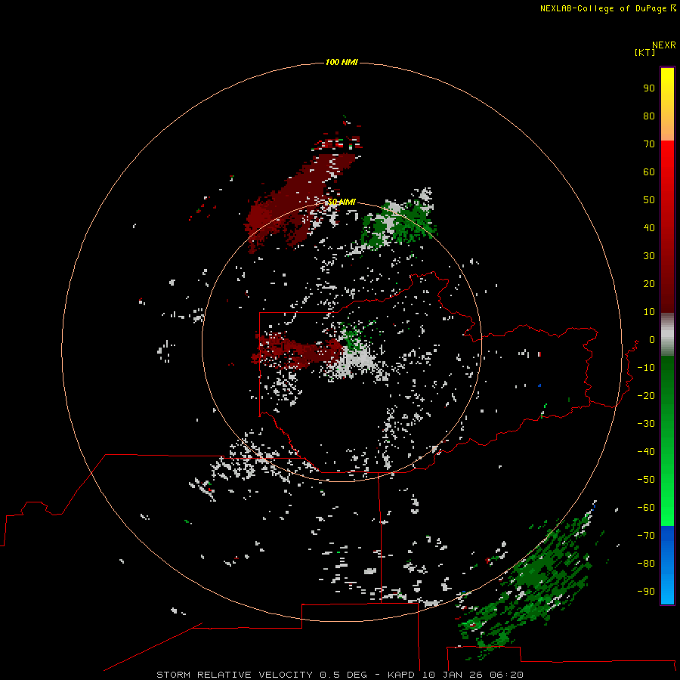
Task: Click the 40 value on velocity scale
Action: [649, 228]
